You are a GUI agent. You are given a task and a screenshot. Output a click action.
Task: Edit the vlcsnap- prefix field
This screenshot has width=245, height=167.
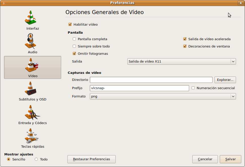pyautogui.click(x=138, y=88)
